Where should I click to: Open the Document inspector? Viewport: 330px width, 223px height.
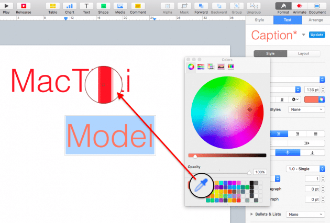pos(317,6)
